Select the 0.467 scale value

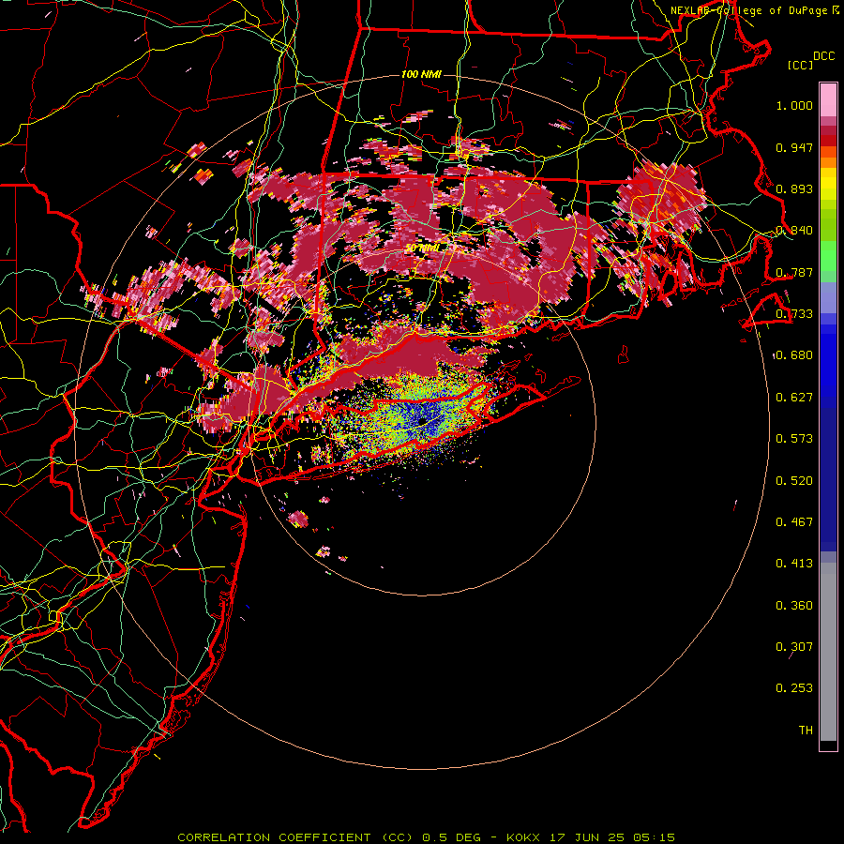click(x=794, y=522)
